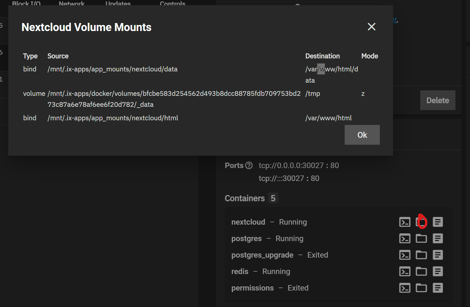470x307 pixels.
Task: Click the /mnt/.ix-apps/app_mounts/nextcloud/data source path
Action: click(x=112, y=69)
